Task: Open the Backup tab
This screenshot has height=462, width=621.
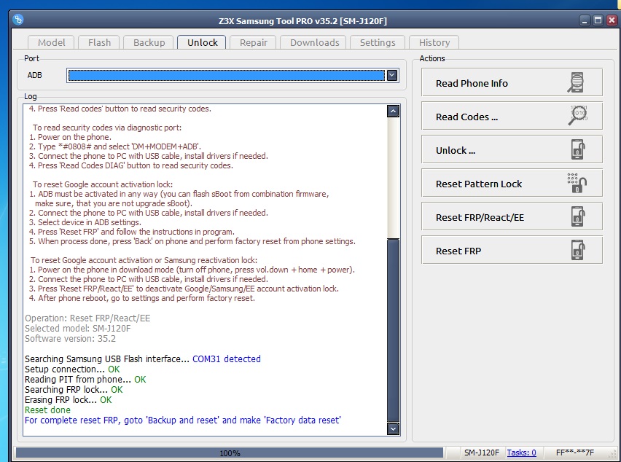Action: pyautogui.click(x=149, y=42)
